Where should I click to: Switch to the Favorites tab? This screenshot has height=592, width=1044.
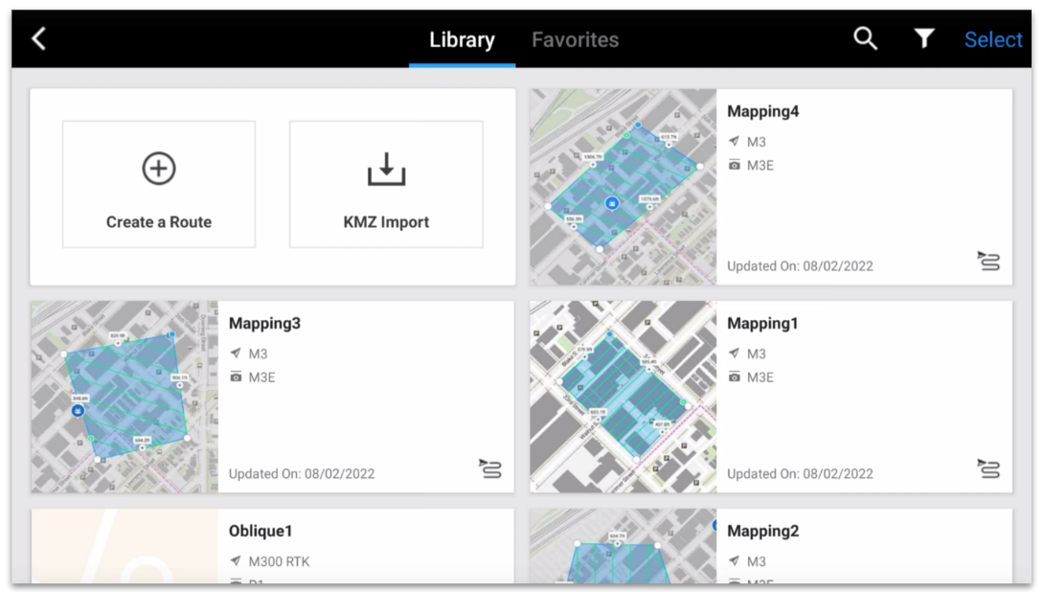tap(575, 40)
